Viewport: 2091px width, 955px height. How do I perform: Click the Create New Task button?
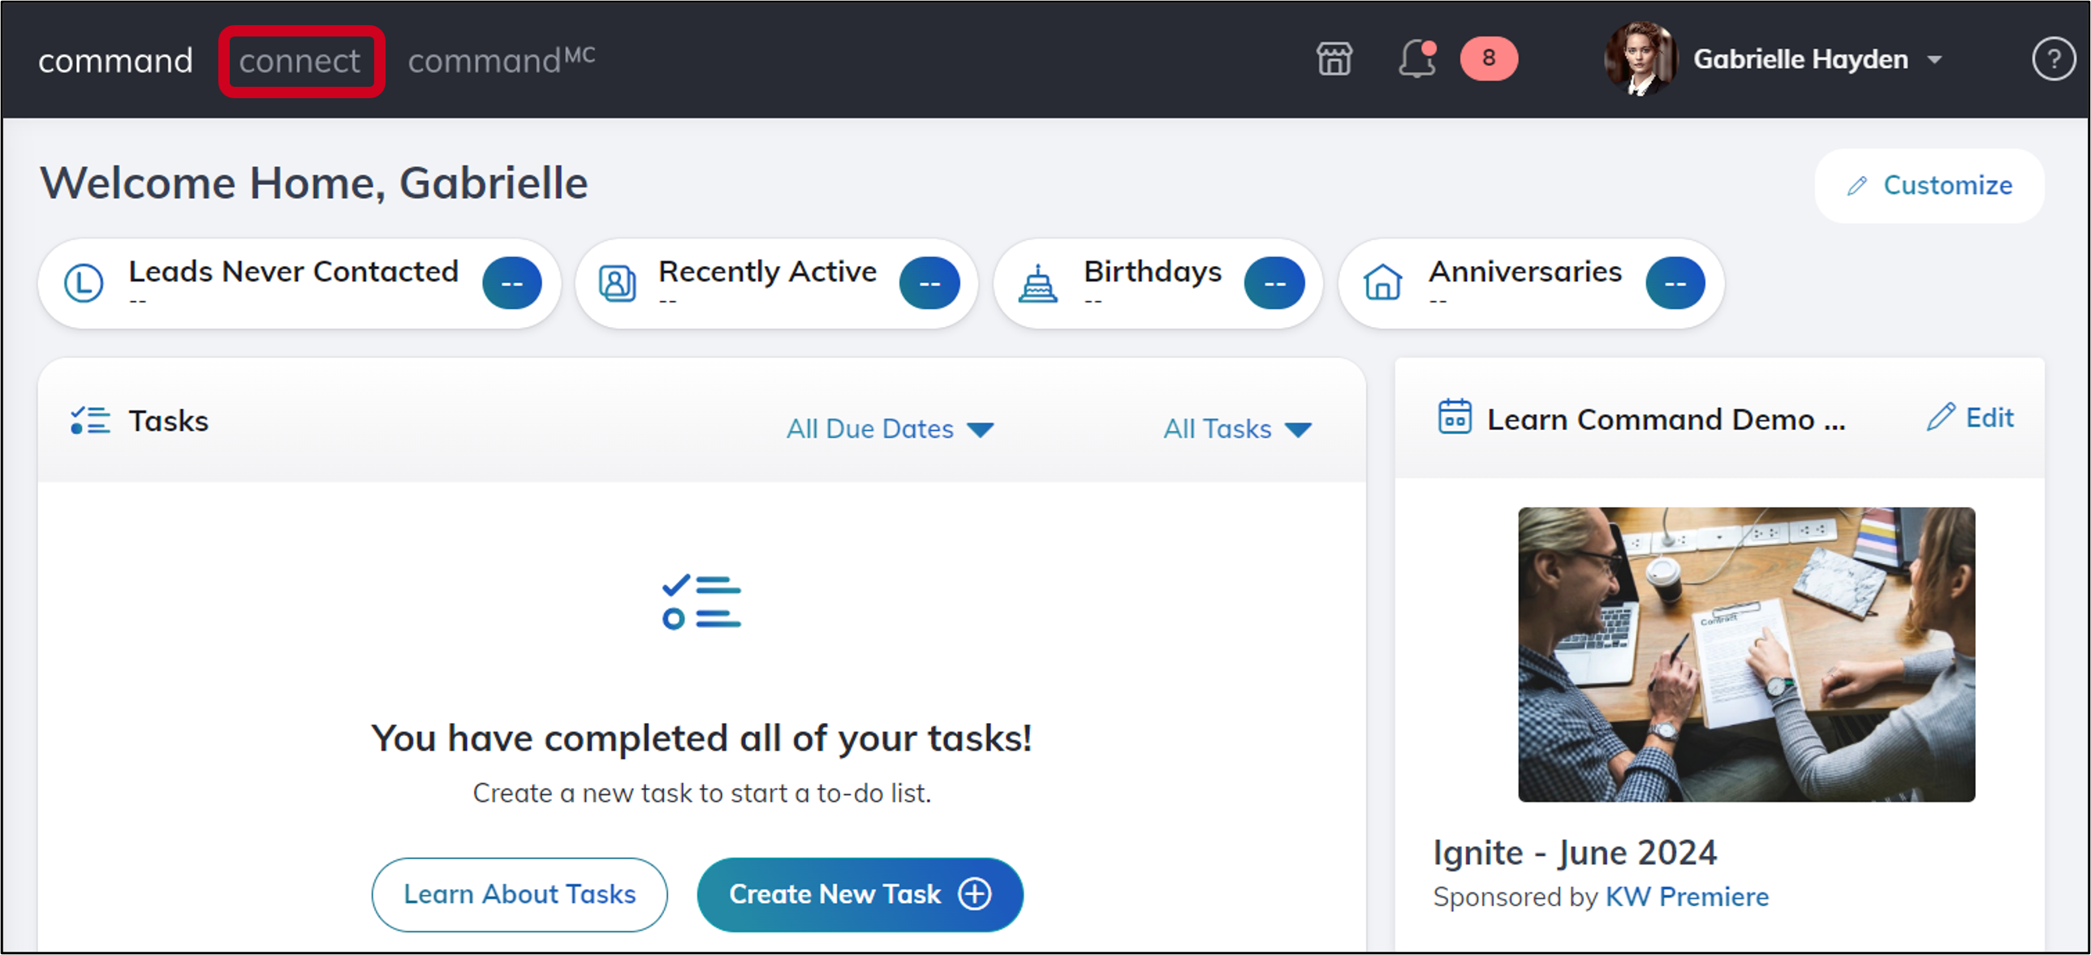tap(860, 894)
